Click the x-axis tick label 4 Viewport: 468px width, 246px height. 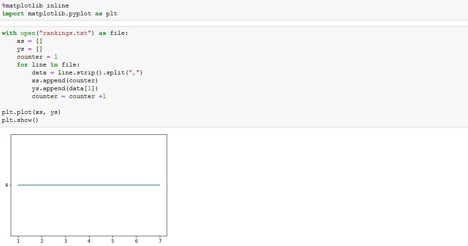[89, 241]
